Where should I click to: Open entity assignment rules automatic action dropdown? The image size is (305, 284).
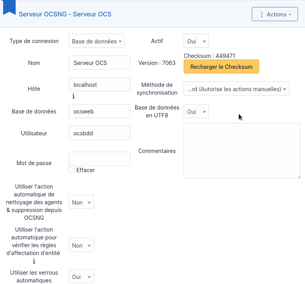point(81,245)
